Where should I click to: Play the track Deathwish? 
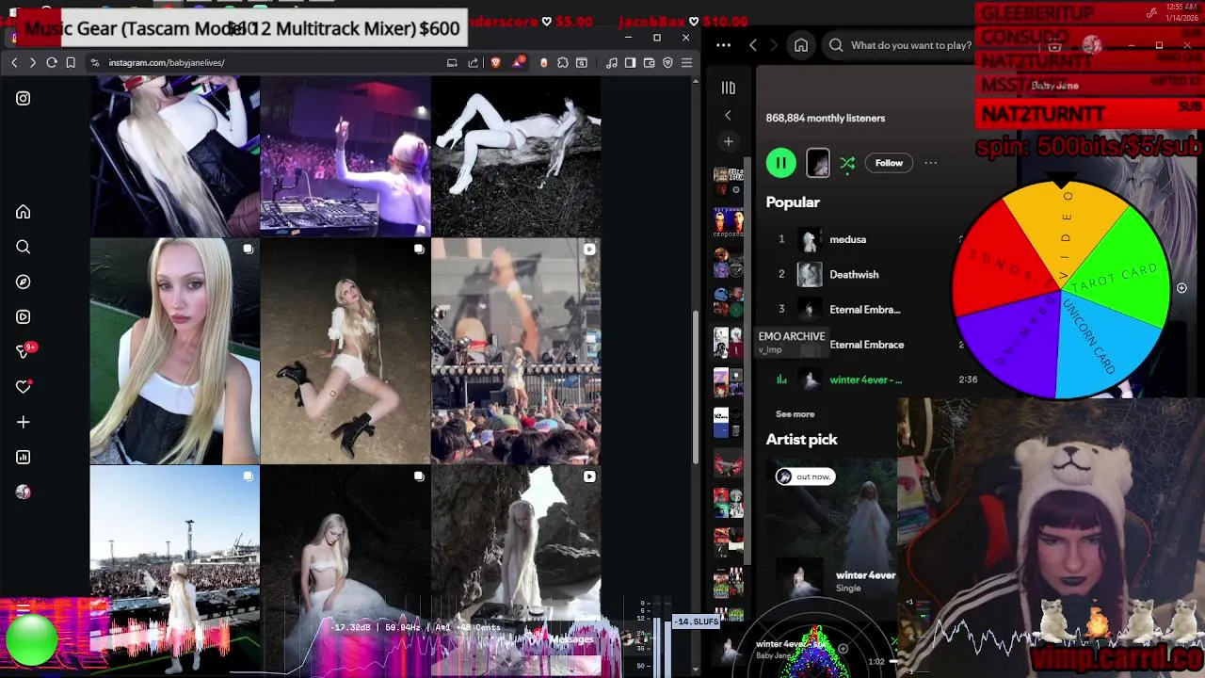854,274
